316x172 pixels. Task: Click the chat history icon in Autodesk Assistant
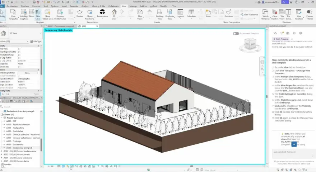click(x=294, y=33)
